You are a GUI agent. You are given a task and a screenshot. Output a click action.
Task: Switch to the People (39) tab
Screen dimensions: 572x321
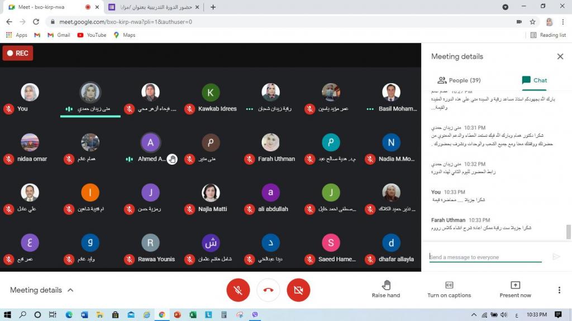[459, 80]
